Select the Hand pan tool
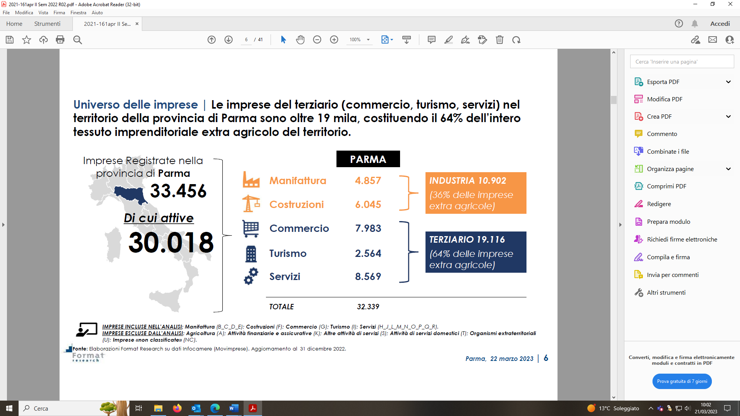This screenshot has height=416, width=740. click(300, 40)
